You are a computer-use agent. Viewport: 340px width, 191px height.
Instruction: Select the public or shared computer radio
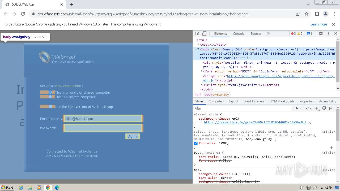click(x=50, y=92)
